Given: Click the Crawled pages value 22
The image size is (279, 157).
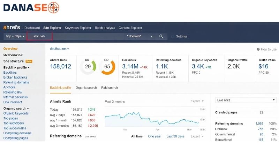Looking at the screenshot, I should (x=261, y=112).
